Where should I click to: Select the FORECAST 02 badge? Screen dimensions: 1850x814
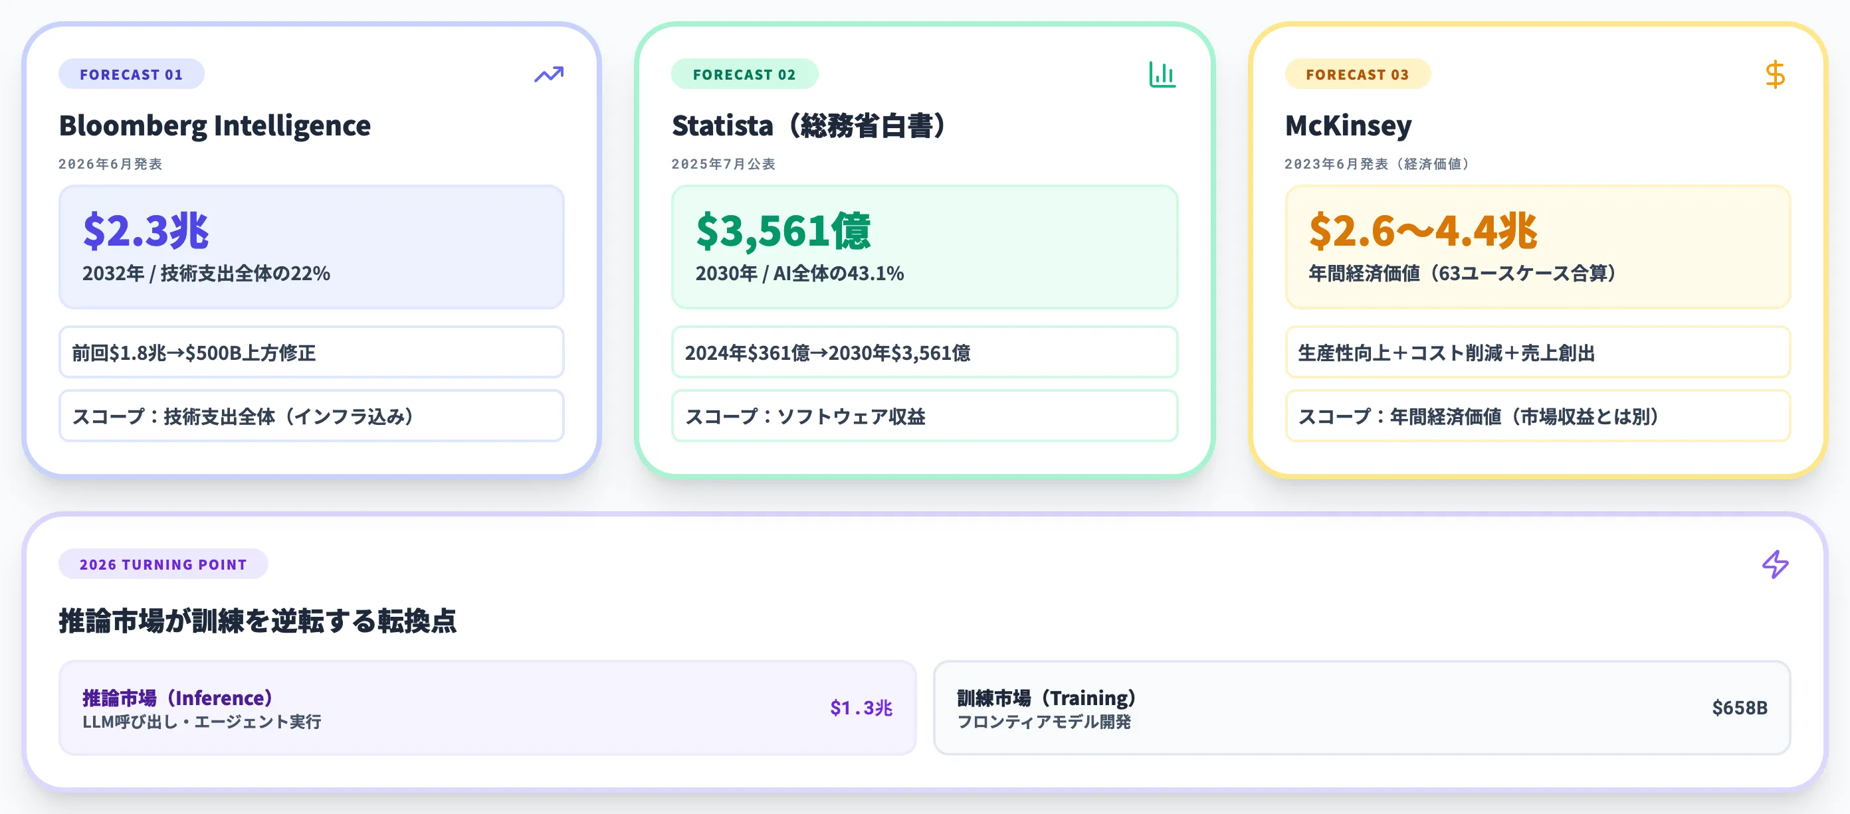pyautogui.click(x=744, y=74)
